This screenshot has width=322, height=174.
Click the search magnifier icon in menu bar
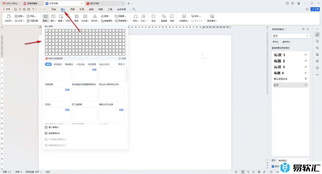(134, 9)
